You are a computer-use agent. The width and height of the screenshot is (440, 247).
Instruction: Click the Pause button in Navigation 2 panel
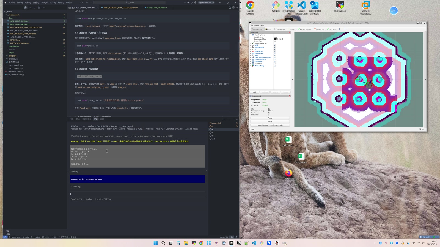tap(270, 118)
